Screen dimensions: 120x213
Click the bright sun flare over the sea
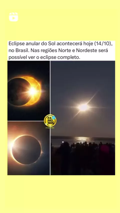(x=83, y=107)
